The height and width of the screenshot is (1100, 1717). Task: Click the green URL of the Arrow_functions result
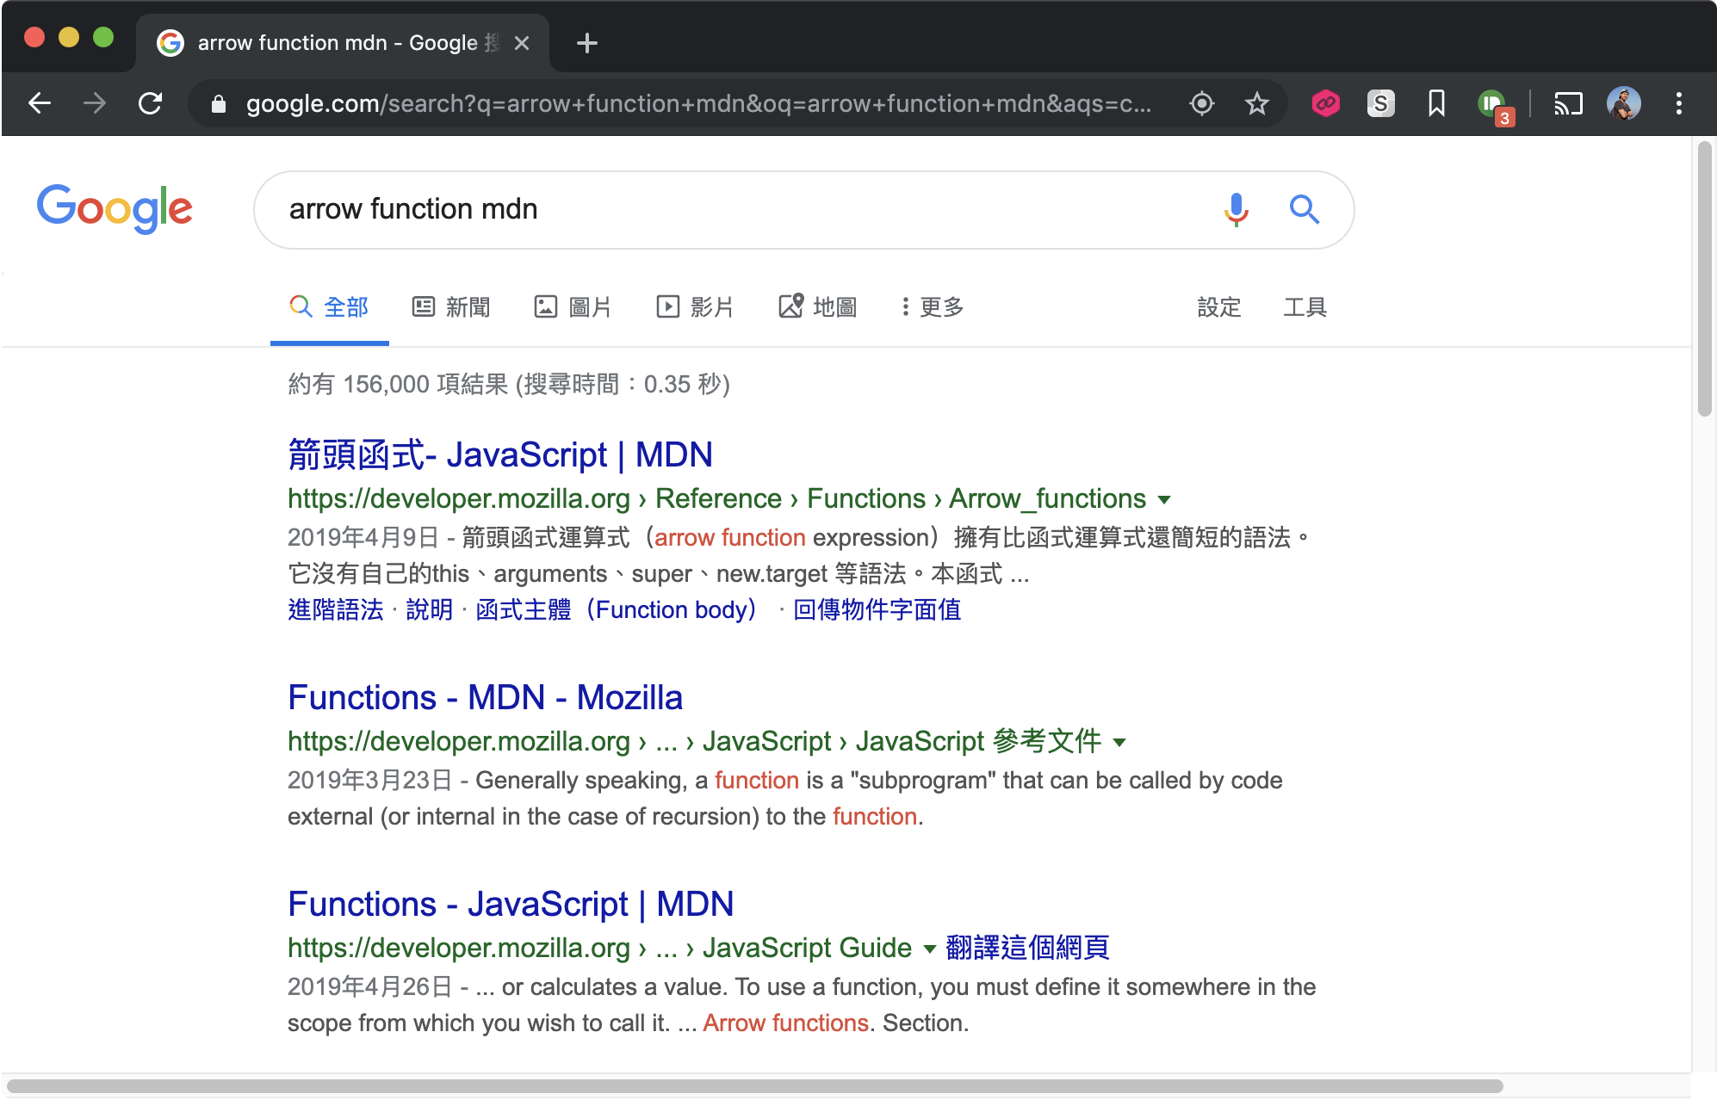point(716,498)
